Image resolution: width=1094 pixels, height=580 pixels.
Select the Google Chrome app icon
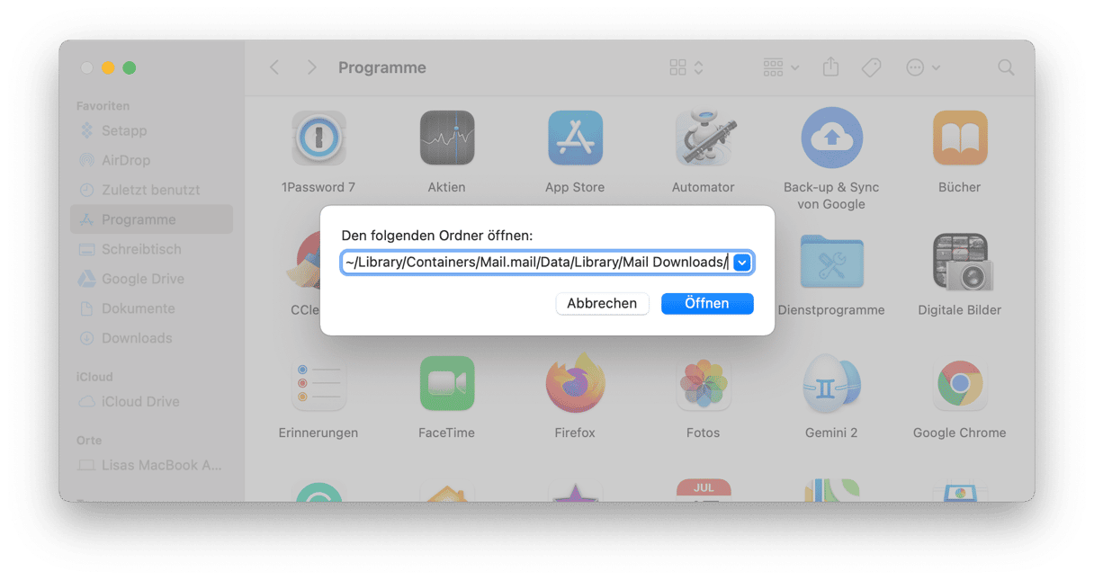click(960, 383)
